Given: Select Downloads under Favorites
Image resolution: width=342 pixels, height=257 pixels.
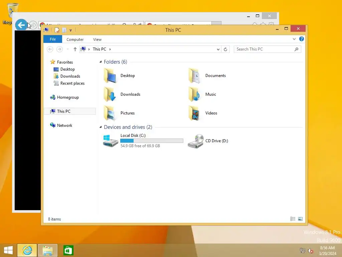Looking at the screenshot, I should click(67, 76).
